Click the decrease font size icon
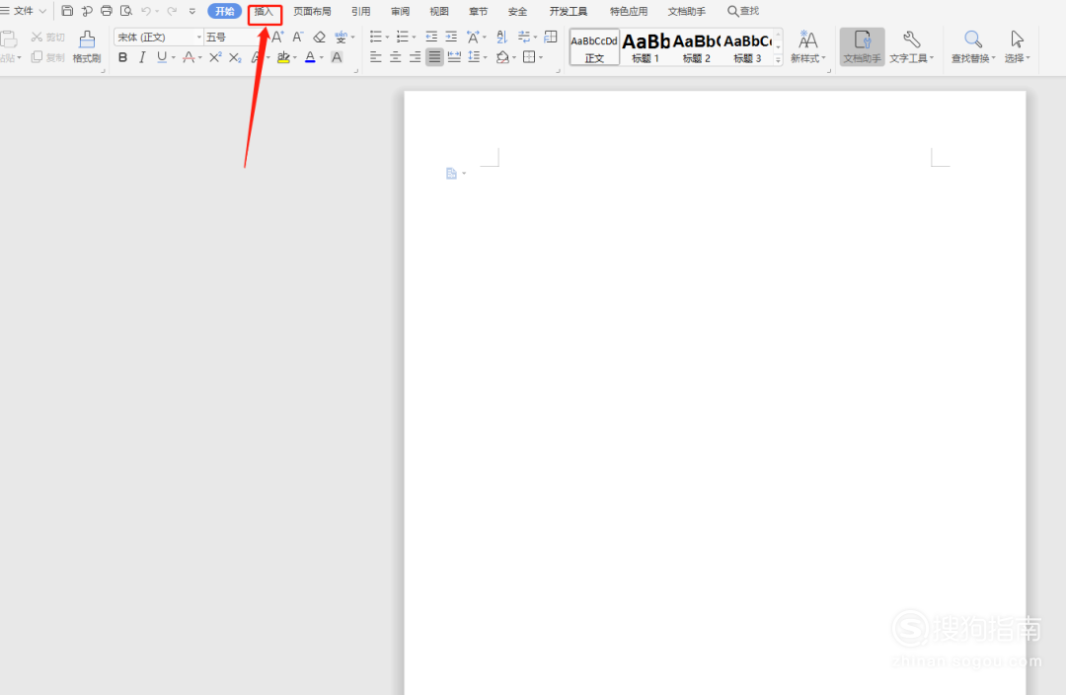Viewport: 1066px width, 695px height. (298, 37)
